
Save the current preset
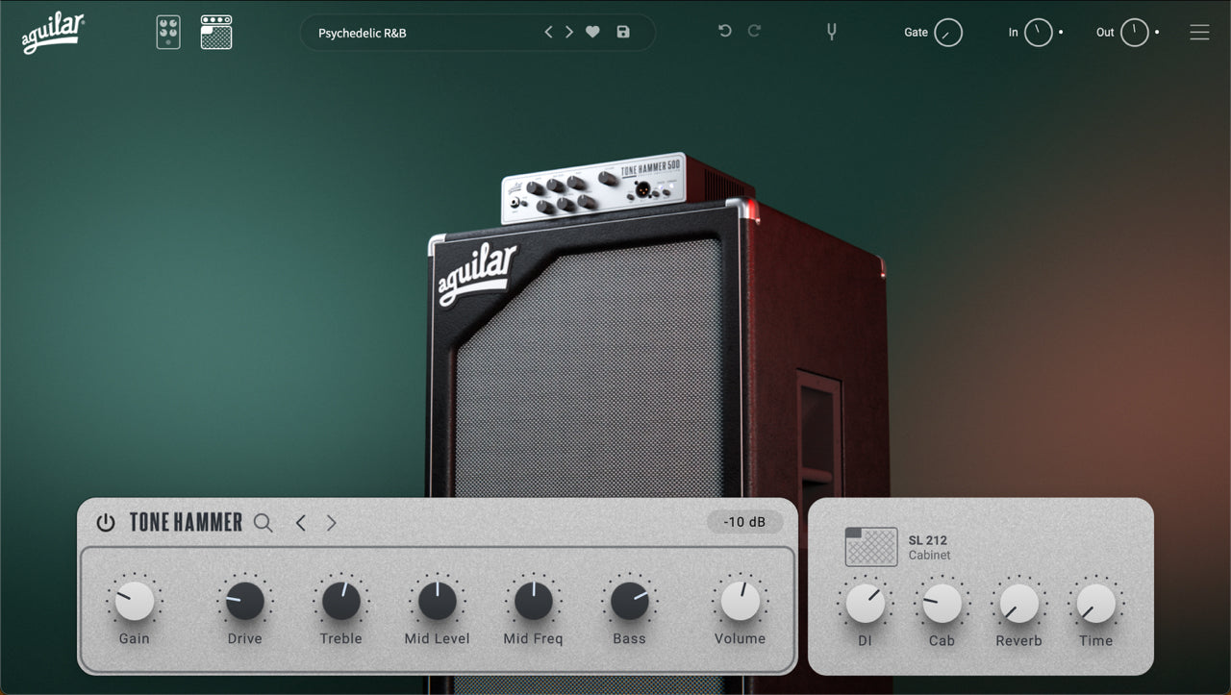623,32
